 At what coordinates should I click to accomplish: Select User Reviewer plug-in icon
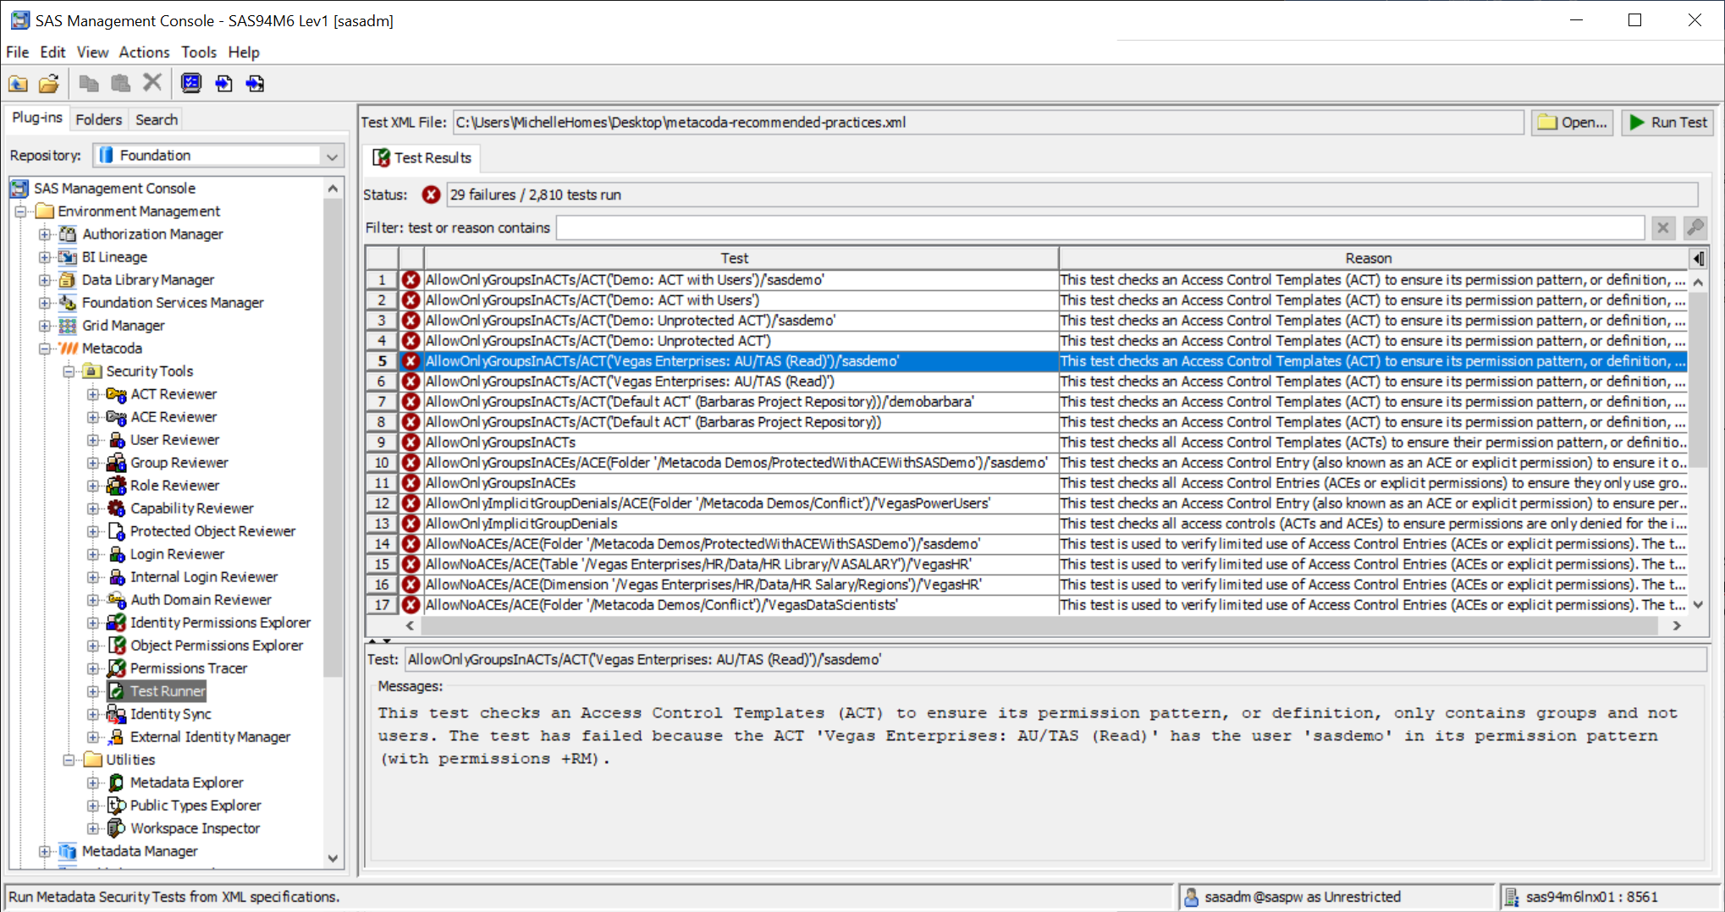(116, 440)
